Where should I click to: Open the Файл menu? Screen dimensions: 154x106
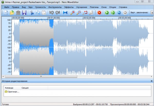tap(7, 7)
